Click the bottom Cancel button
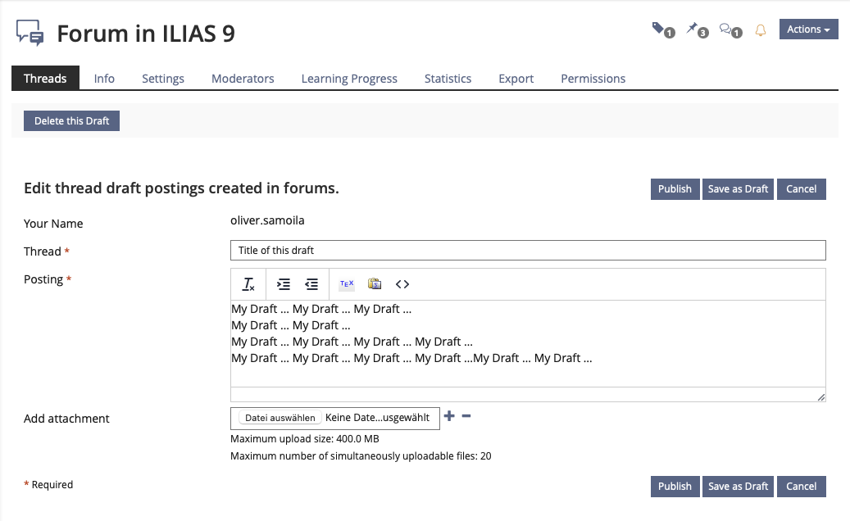Screen dimensions: 850x521 [x=801, y=487]
